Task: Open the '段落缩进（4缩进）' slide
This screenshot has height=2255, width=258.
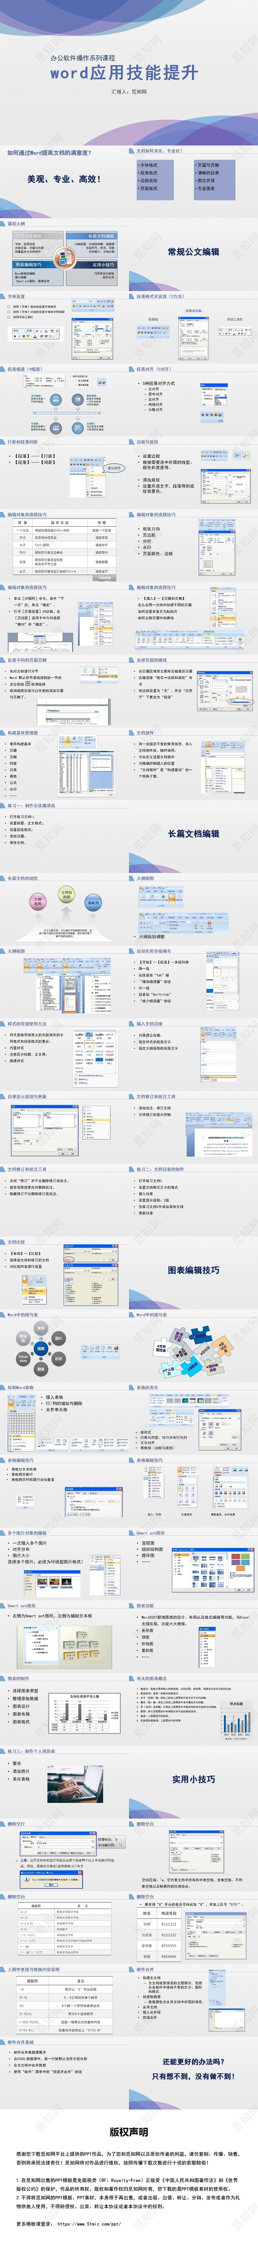Action: click(65, 400)
